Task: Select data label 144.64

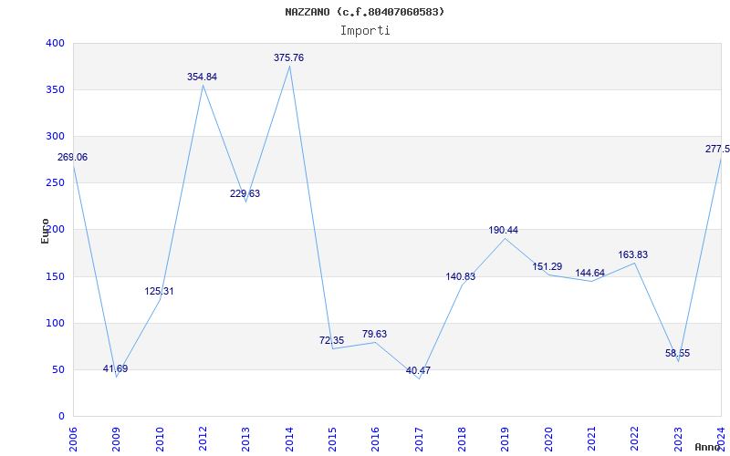Action: [x=589, y=273]
